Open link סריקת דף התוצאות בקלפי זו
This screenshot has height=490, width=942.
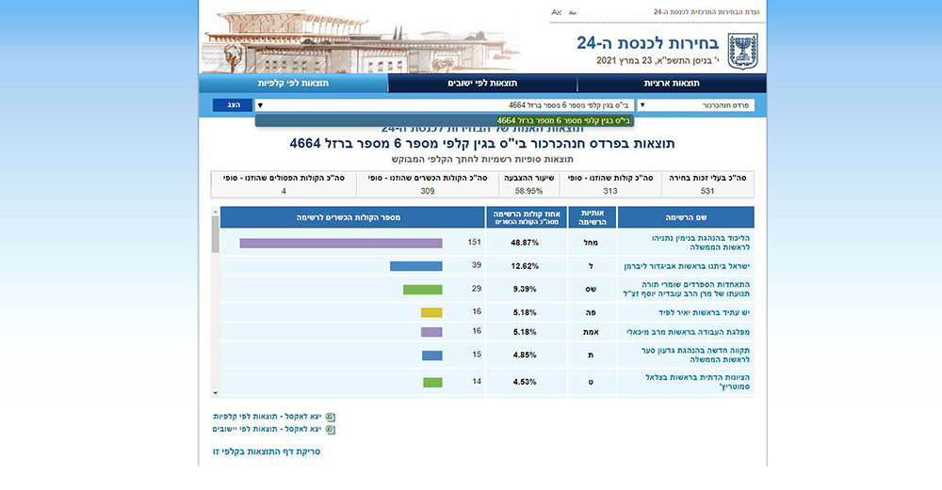coord(267,451)
